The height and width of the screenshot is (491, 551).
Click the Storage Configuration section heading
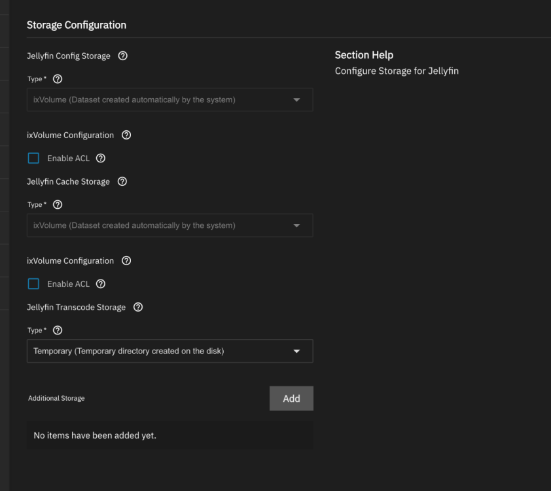tap(76, 25)
